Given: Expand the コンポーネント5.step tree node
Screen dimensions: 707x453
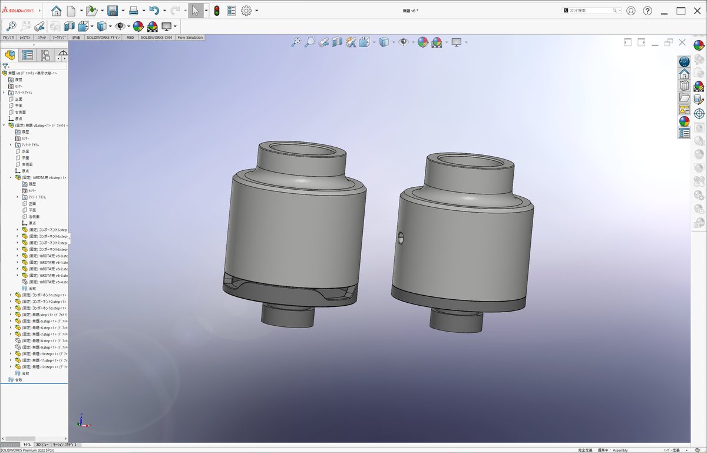Looking at the screenshot, I should tap(18, 229).
